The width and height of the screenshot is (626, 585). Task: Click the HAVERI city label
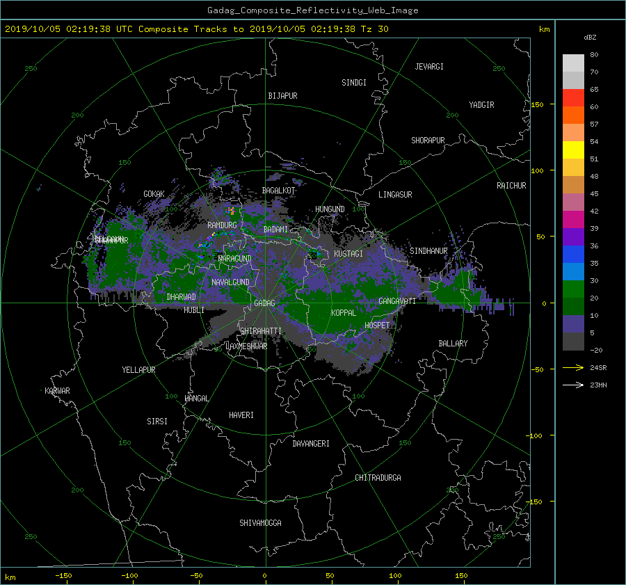(241, 415)
